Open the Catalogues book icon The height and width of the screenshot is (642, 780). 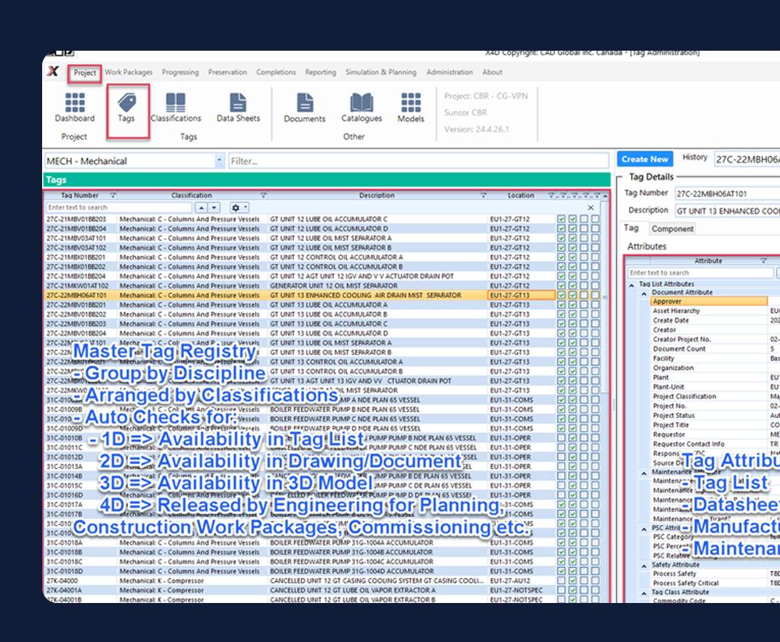pos(362,108)
